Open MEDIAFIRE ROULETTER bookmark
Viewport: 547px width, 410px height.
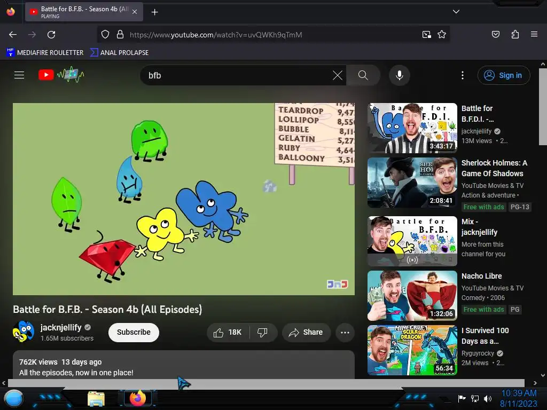45,53
